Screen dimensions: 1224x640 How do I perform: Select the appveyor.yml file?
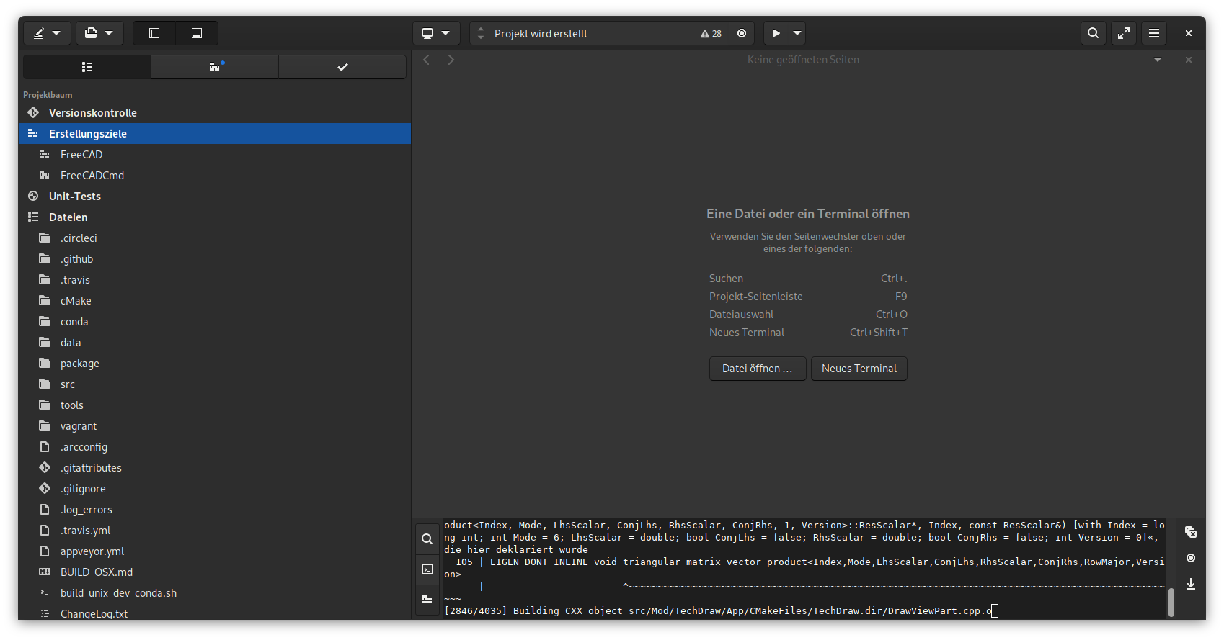215,551
